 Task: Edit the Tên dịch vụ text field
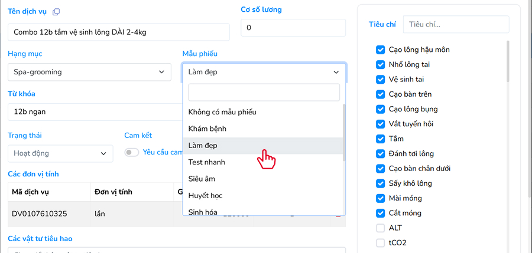coord(119,32)
